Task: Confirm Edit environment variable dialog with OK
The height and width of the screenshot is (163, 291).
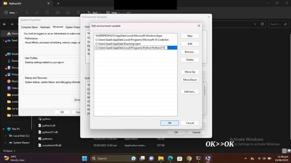Action: [x=170, y=123]
